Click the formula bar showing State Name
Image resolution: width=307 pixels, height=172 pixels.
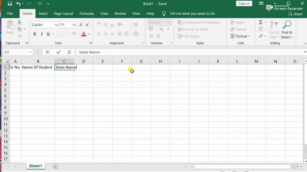click(x=189, y=52)
